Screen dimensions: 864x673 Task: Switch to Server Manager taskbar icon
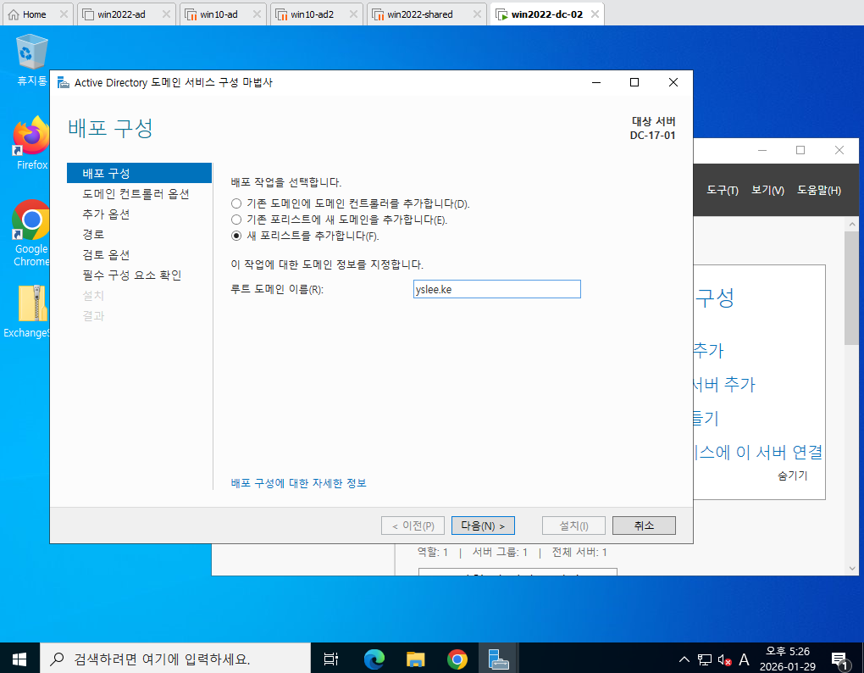(x=498, y=659)
